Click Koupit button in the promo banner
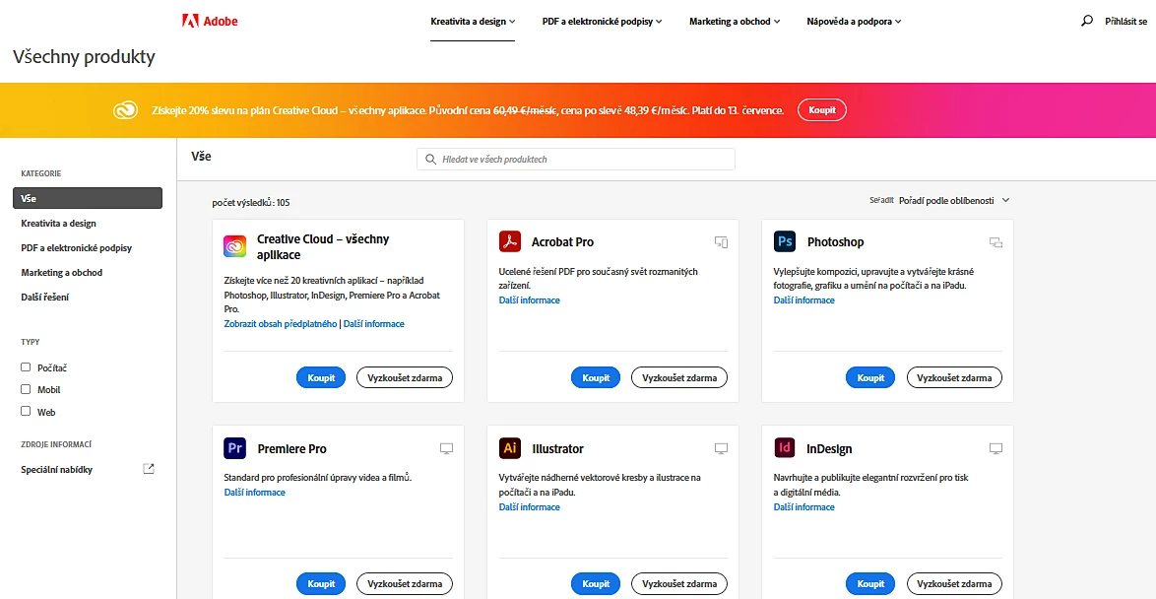Image resolution: width=1156 pixels, height=599 pixels. tap(821, 110)
